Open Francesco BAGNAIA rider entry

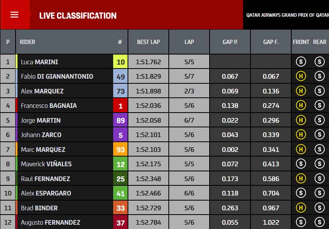click(x=49, y=106)
